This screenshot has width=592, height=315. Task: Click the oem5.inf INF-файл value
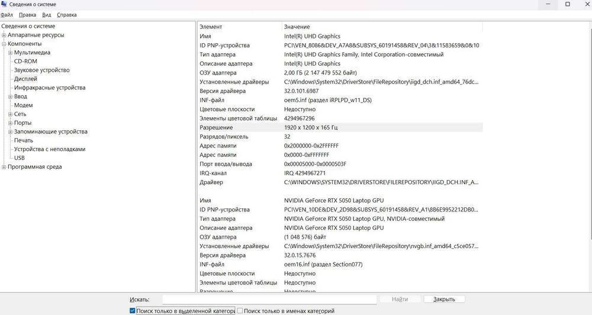pyautogui.click(x=328, y=100)
